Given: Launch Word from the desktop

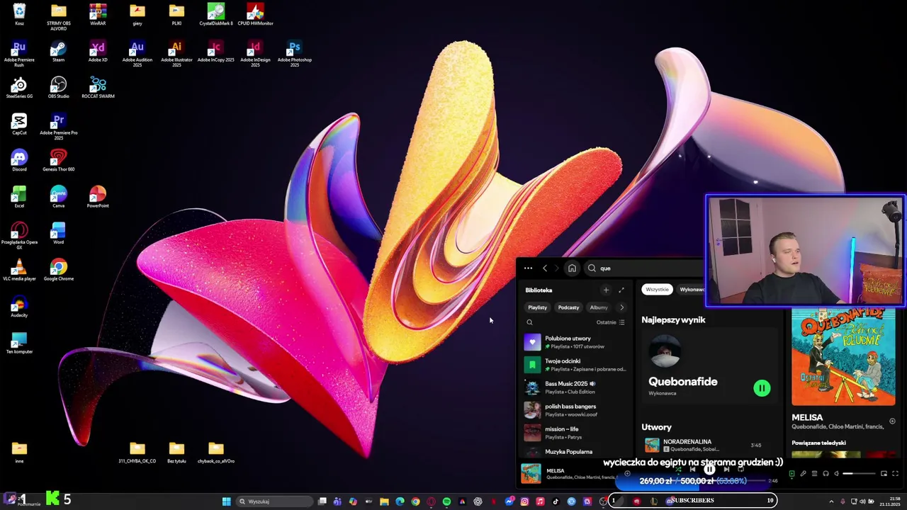Looking at the screenshot, I should [x=59, y=234].
